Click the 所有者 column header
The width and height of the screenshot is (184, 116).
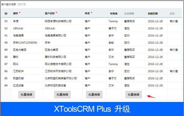coord(114,14)
